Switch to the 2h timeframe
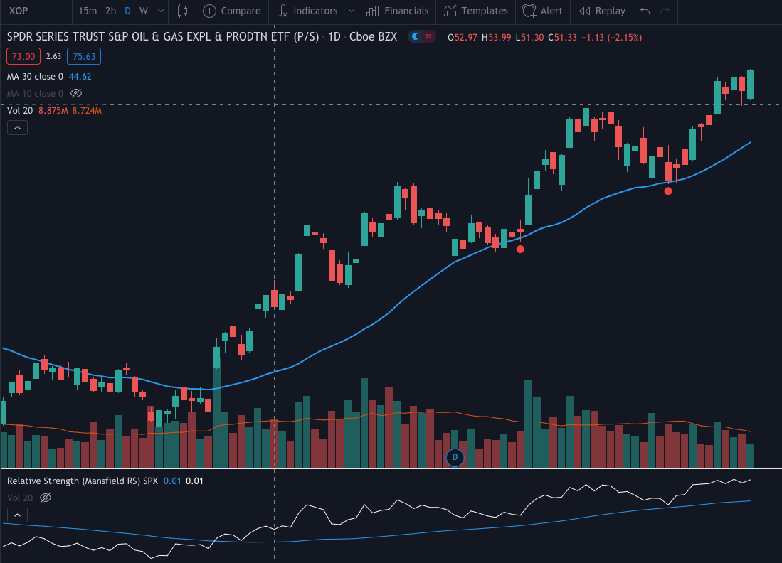The width and height of the screenshot is (782, 563). click(x=111, y=11)
